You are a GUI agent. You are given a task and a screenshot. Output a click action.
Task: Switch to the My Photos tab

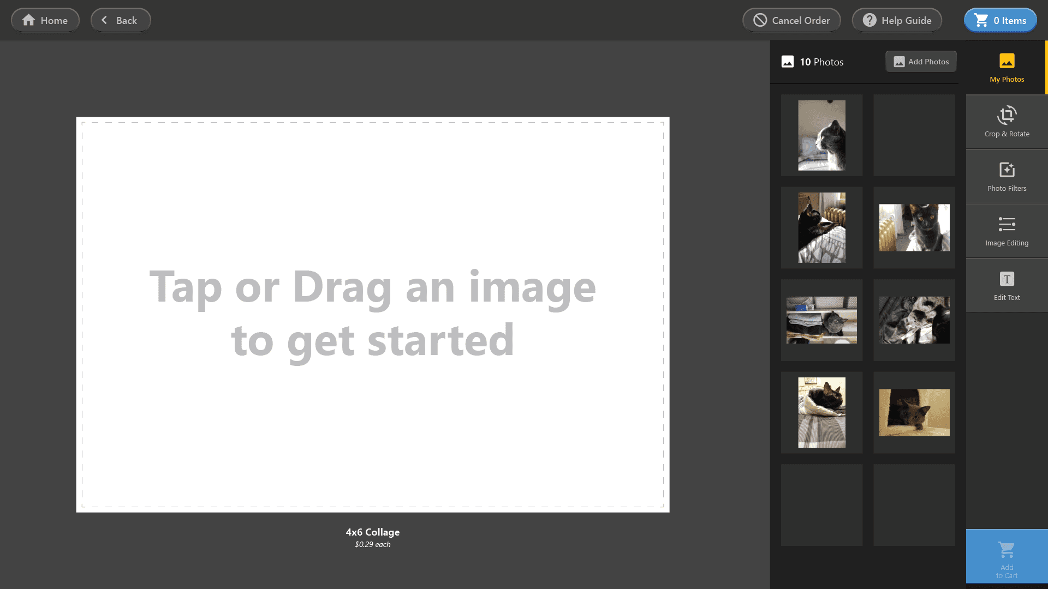coord(1007,67)
